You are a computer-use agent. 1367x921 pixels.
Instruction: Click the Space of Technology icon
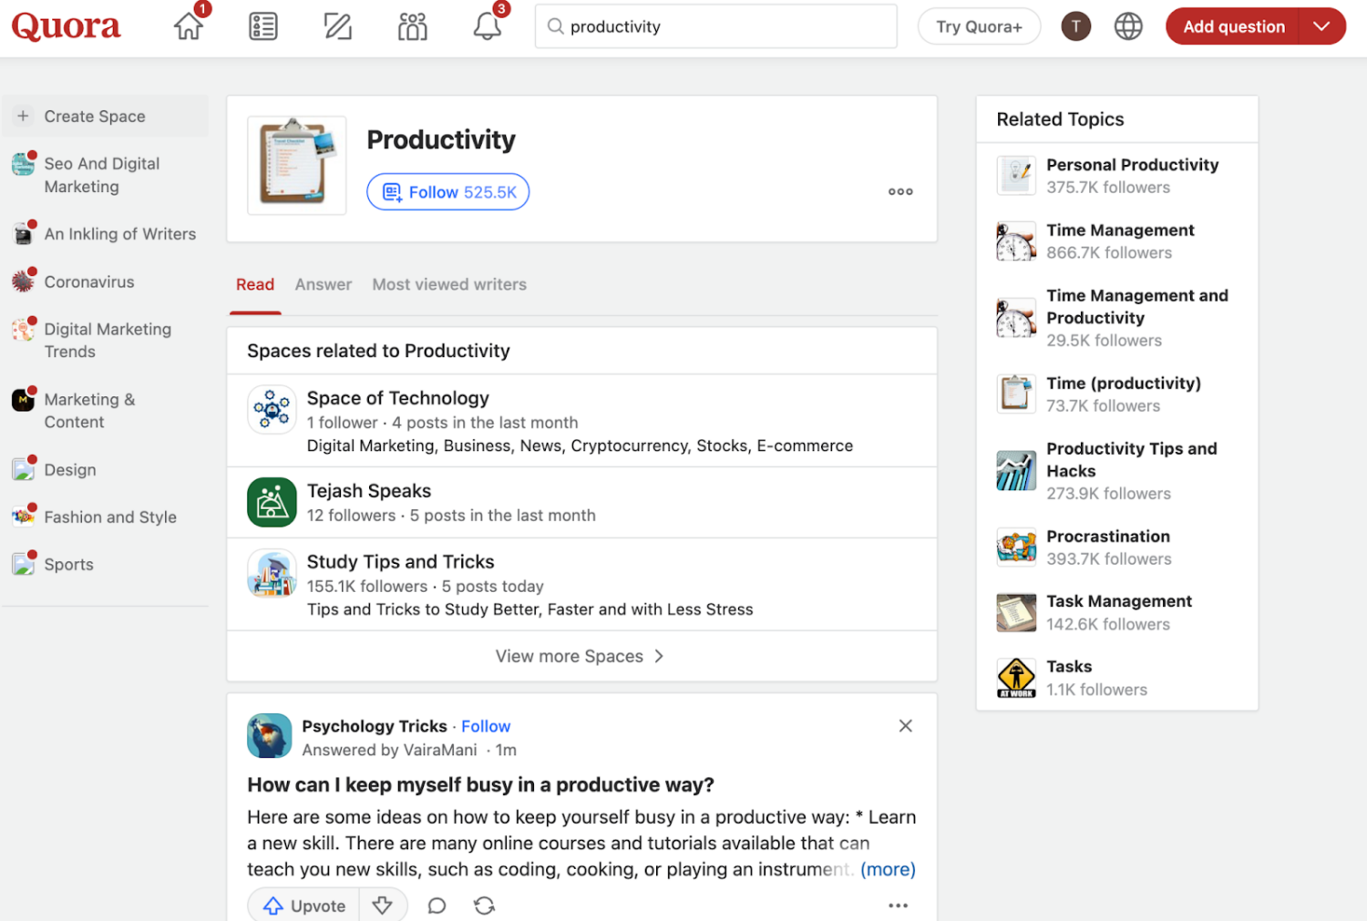pos(272,409)
